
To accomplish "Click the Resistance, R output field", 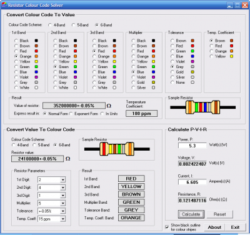I will [192, 201].
